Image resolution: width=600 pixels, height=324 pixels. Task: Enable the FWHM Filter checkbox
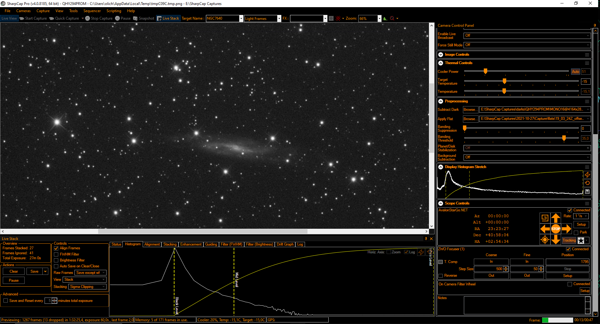[56, 254]
